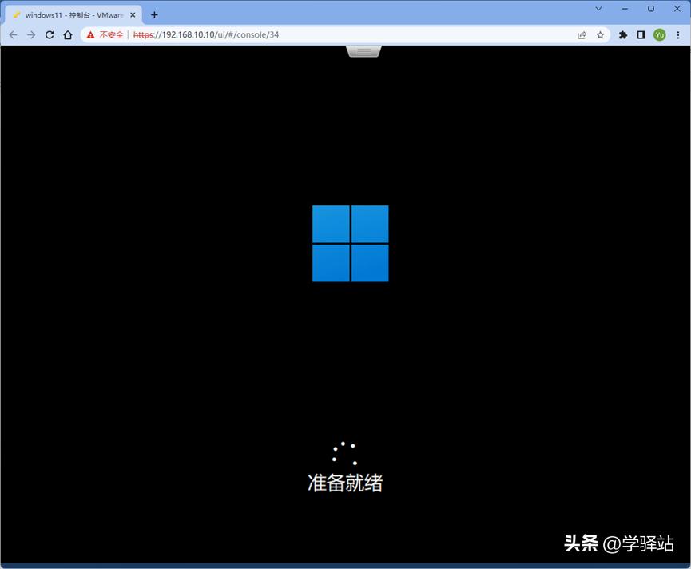This screenshot has height=569, width=691.
Task: Click the struck-through https URL text
Action: pyautogui.click(x=141, y=34)
